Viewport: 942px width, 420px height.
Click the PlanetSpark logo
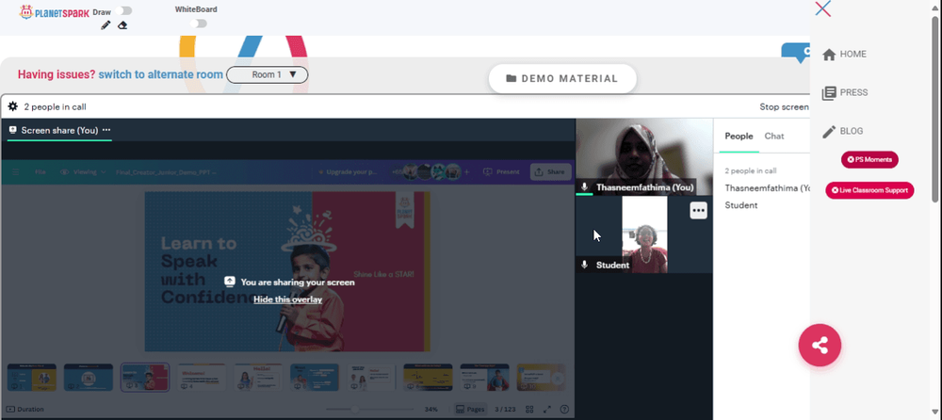coord(53,11)
